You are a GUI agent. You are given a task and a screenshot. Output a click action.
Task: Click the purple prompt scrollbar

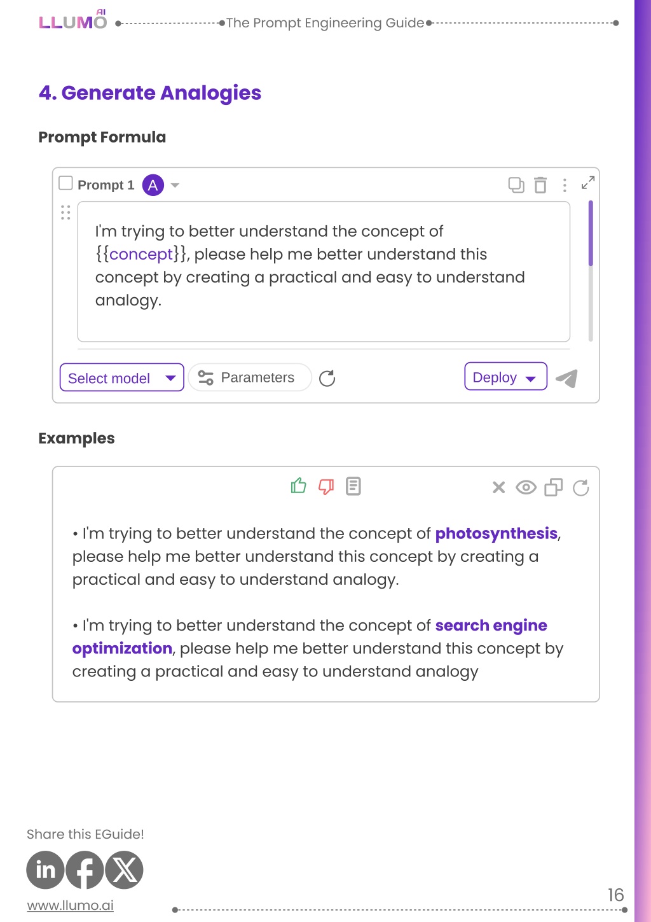(x=591, y=233)
